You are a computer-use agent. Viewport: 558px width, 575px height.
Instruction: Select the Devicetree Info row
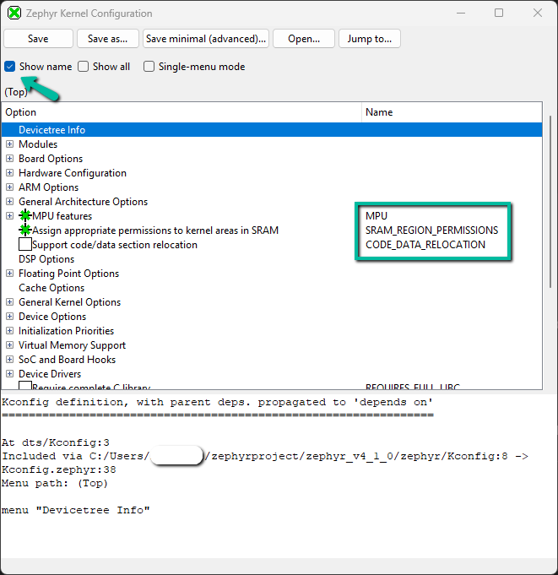272,130
